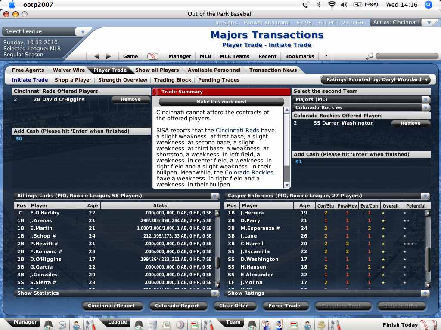Follow the Colorado Rockies link in Trade Summary
Viewport: 441px width, 330px height.
coord(249,173)
